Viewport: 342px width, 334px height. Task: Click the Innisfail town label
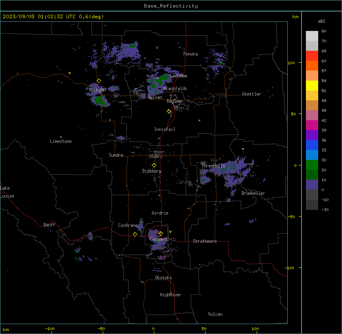click(165, 129)
